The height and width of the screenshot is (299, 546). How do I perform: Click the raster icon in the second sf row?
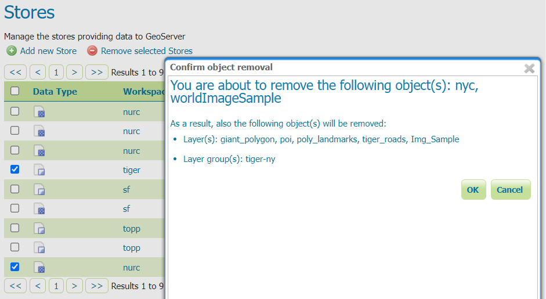click(x=39, y=209)
